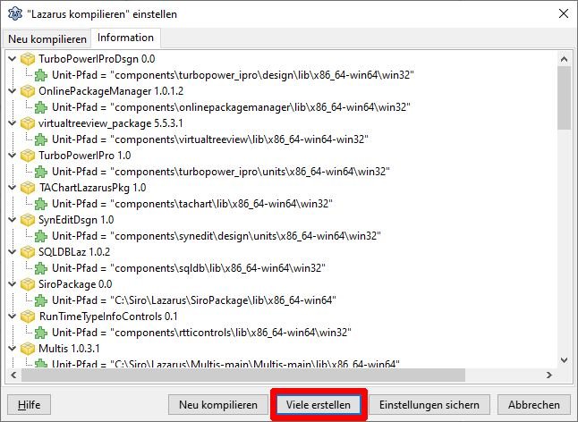Collapse the OnlinePackageManager 1.0.1.2 node
Viewport: 578px width, 422px height.
(x=13, y=90)
